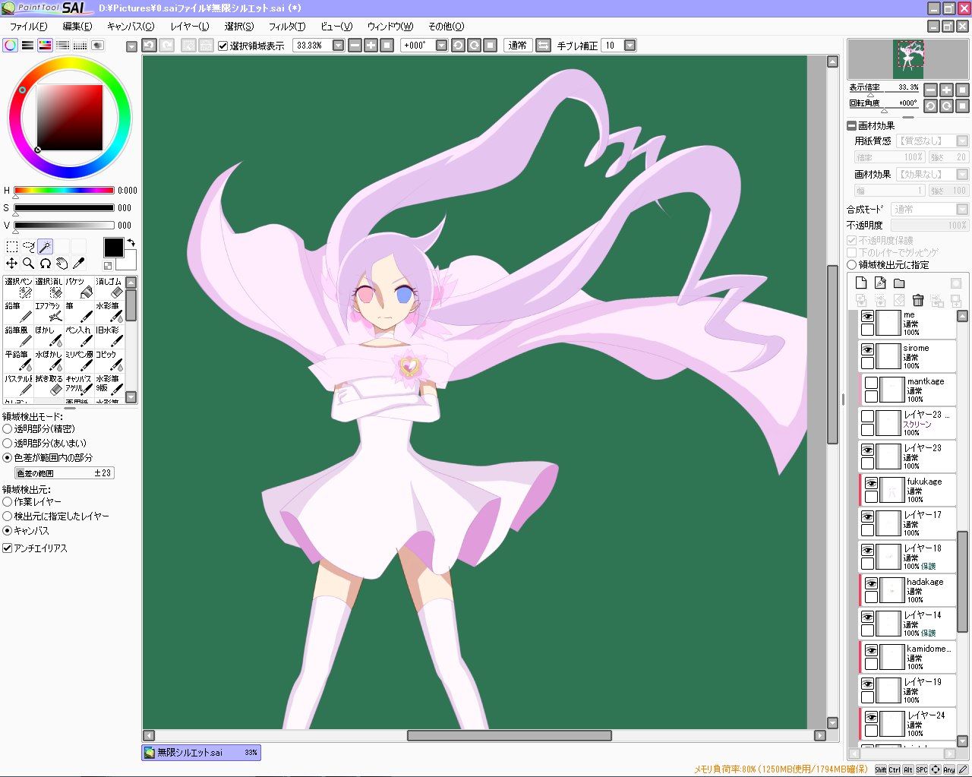The width and height of the screenshot is (972, 777).
Task: Show the mantkage layer
Action: pos(871,383)
